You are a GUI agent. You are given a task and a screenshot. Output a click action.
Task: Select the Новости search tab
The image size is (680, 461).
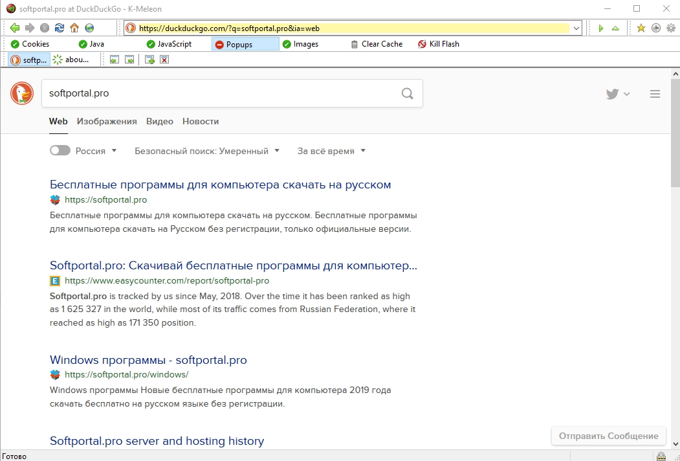click(x=201, y=121)
